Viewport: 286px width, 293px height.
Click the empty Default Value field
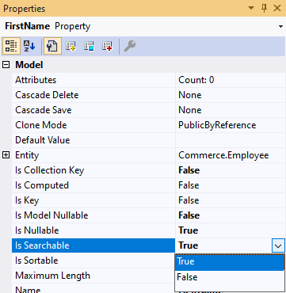231,140
